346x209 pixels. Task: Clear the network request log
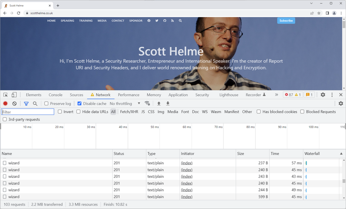click(14, 103)
